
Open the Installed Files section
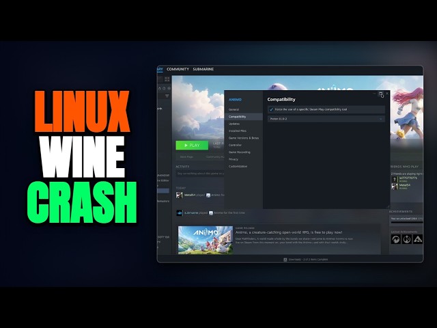click(238, 131)
